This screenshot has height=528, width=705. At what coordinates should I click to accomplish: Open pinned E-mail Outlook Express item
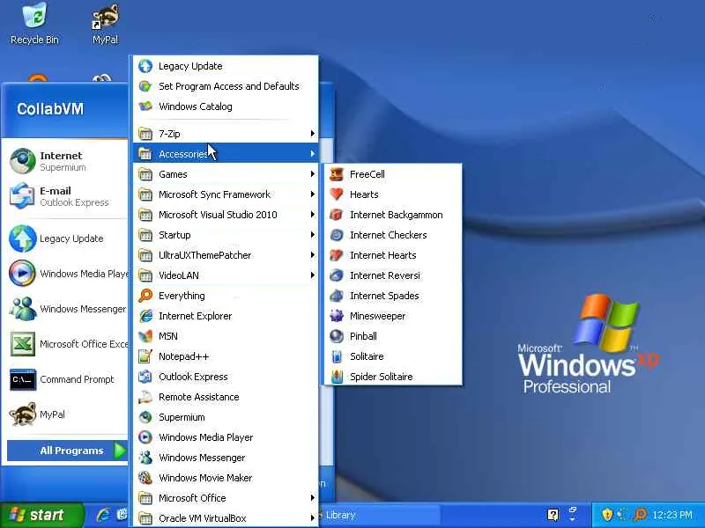[68, 196]
